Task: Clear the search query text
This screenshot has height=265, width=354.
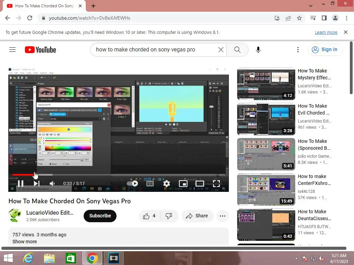Action: click(221, 50)
